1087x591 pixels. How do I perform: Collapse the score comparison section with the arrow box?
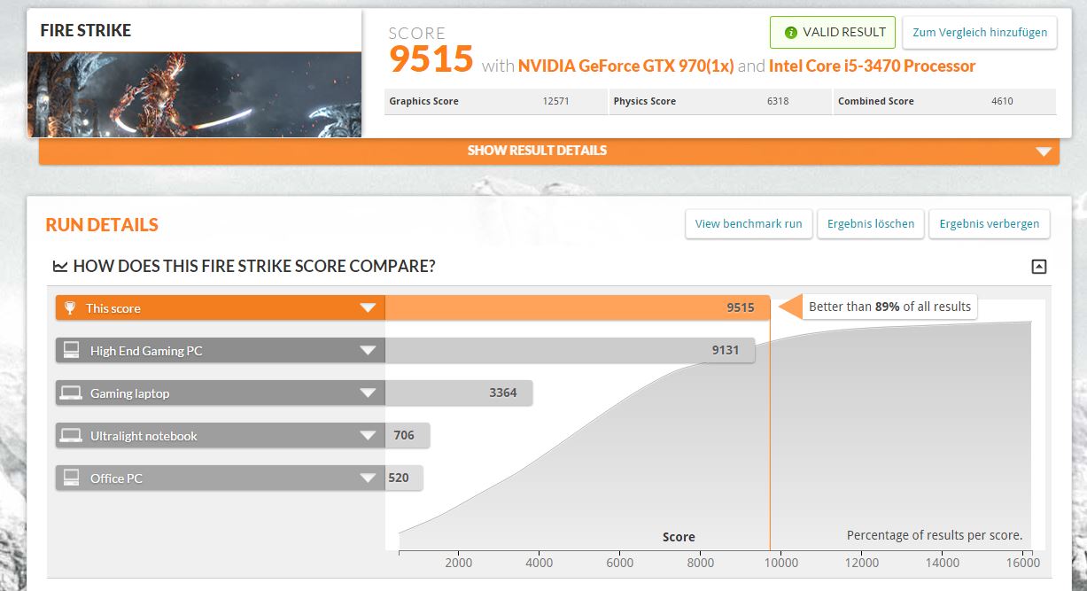pyautogui.click(x=1039, y=266)
